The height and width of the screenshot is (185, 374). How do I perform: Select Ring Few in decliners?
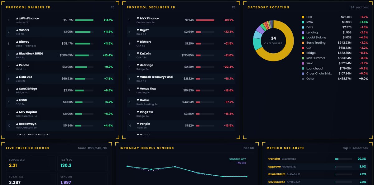click(146, 112)
